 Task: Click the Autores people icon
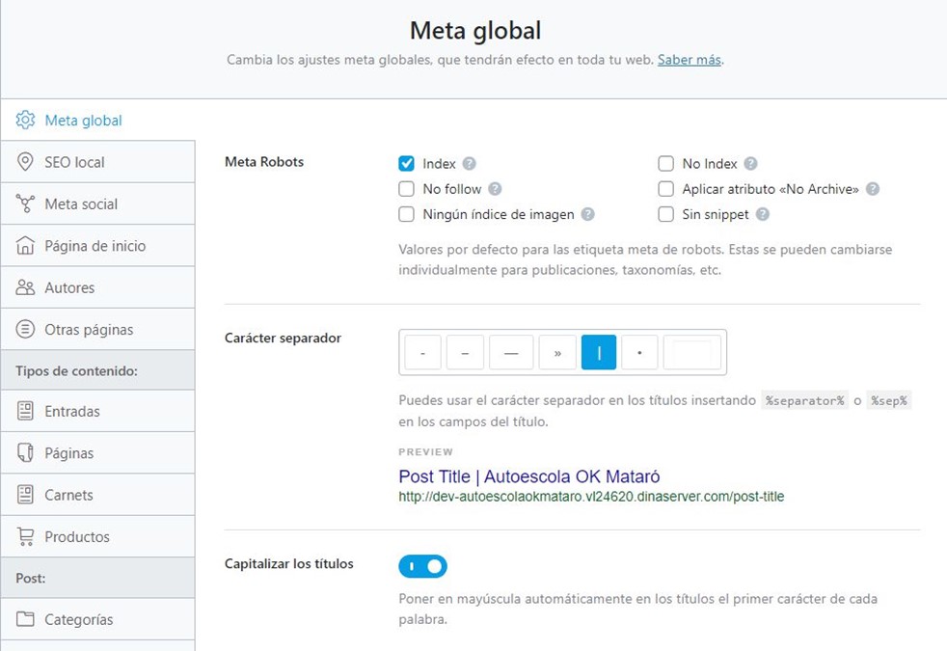25,287
